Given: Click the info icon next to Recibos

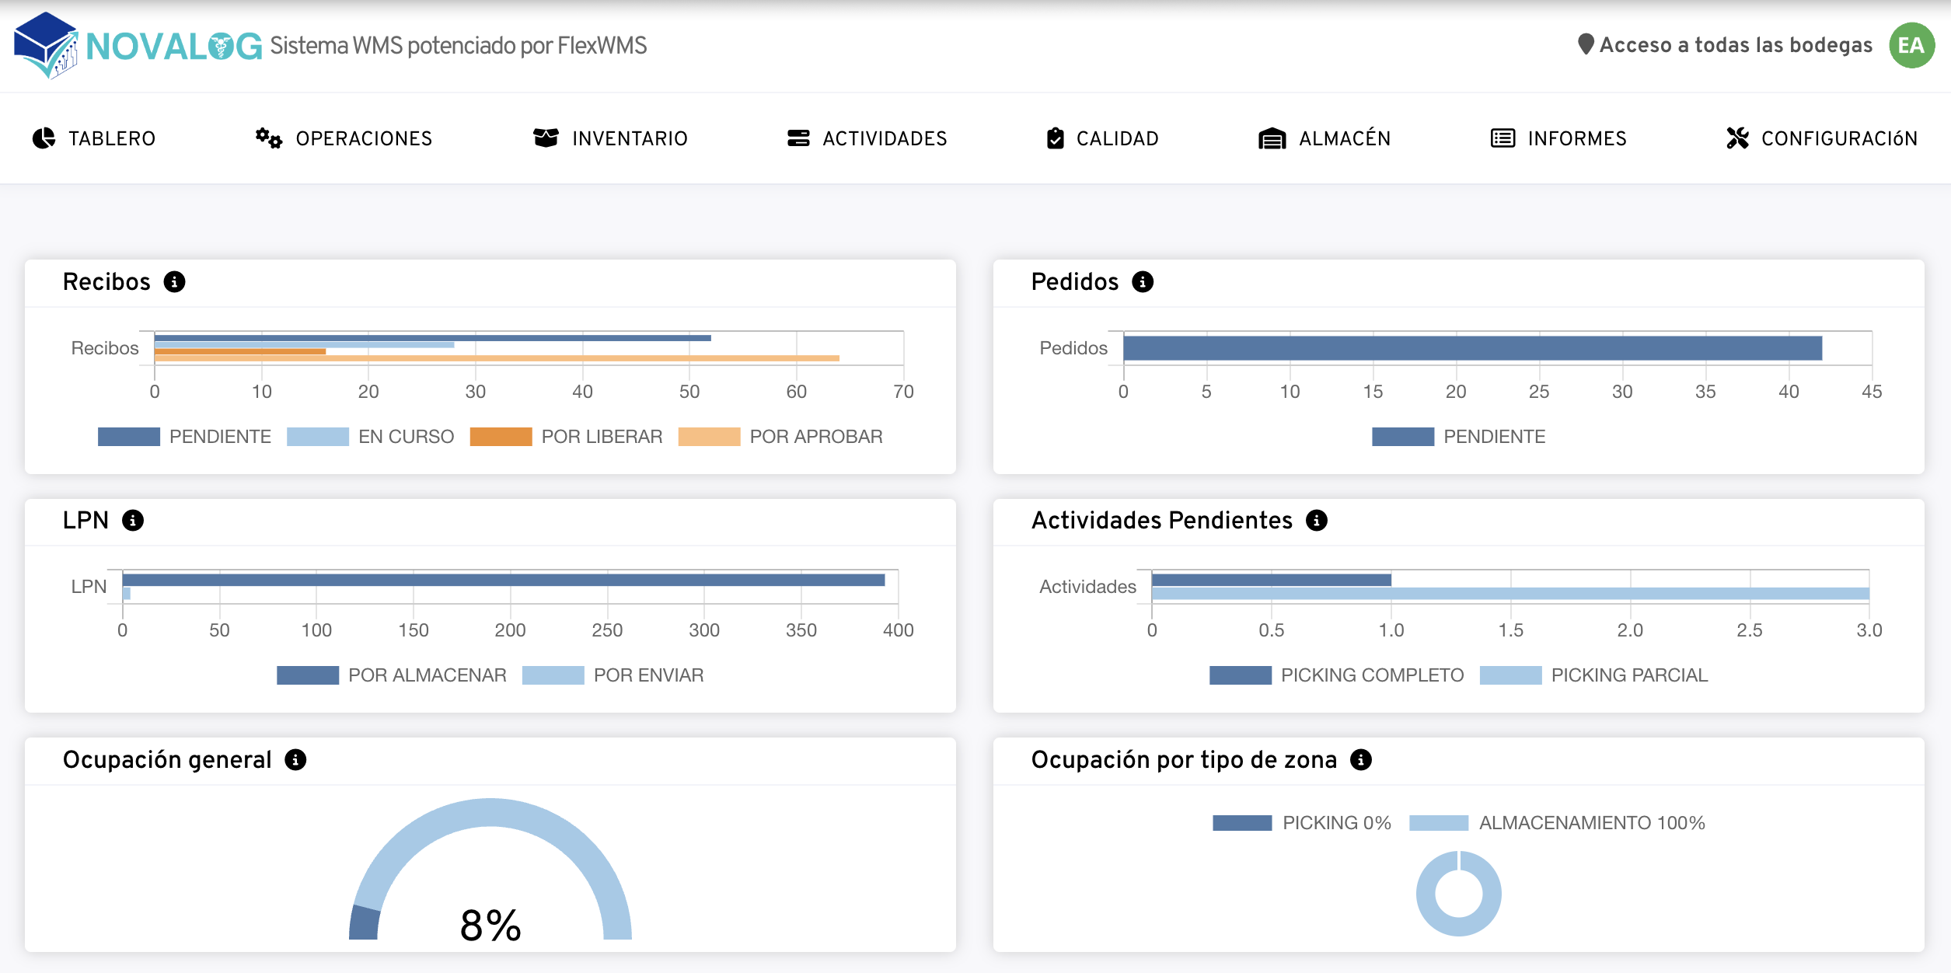Looking at the screenshot, I should pyautogui.click(x=176, y=282).
